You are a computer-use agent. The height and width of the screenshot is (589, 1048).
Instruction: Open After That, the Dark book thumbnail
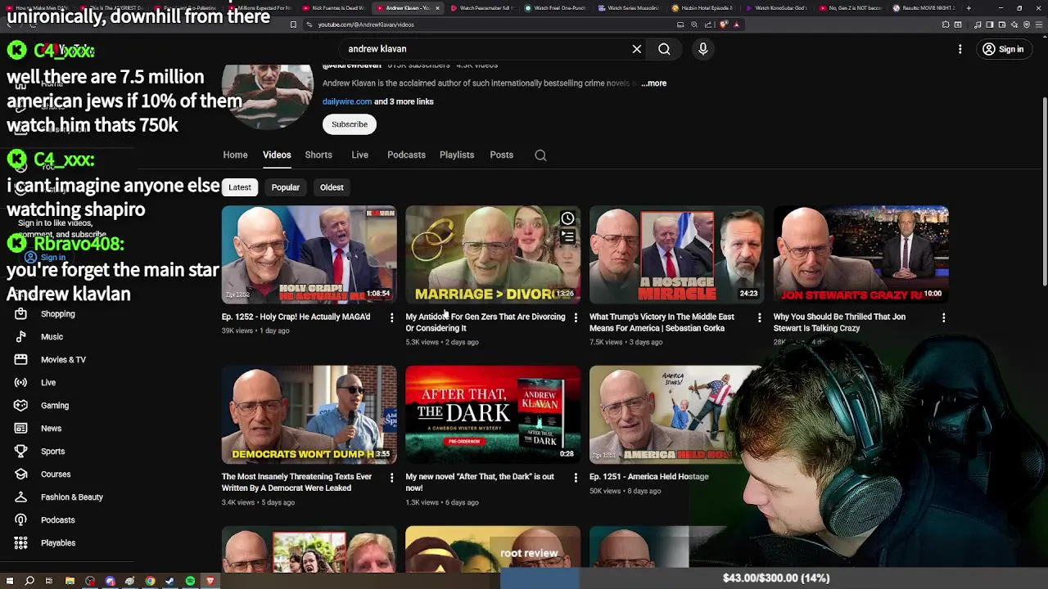coord(493,415)
